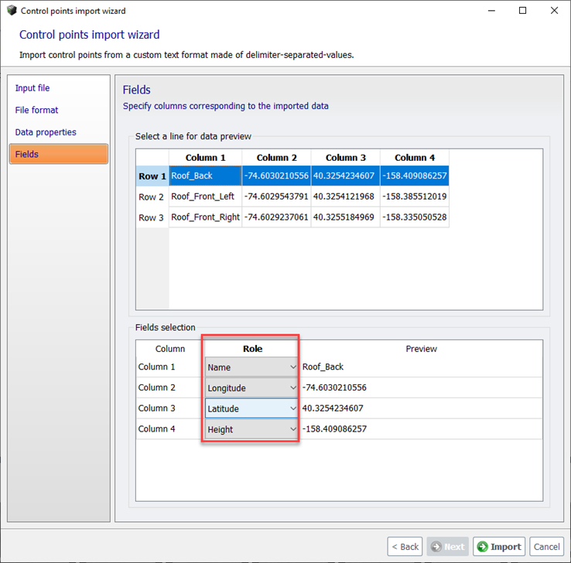Switch to the File format step
571x563 pixels.
36,111
